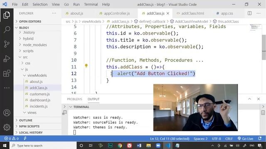266x149 pixels.
Task: Open editor more actions ellipsis
Action: click(x=259, y=13)
